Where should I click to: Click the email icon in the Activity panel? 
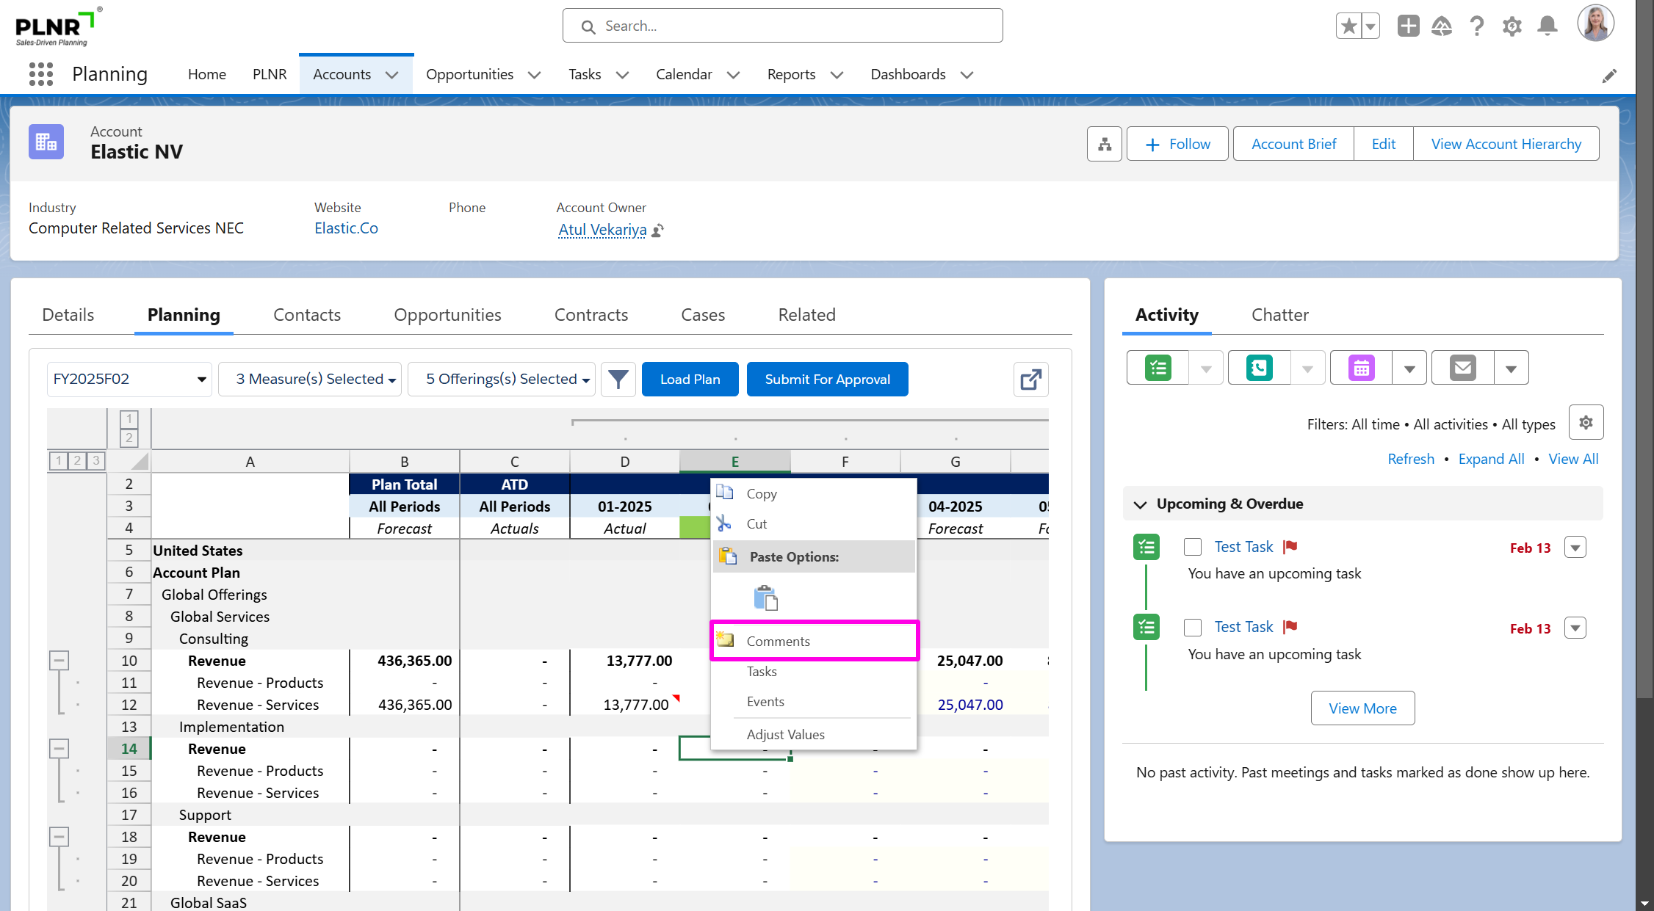(x=1462, y=368)
